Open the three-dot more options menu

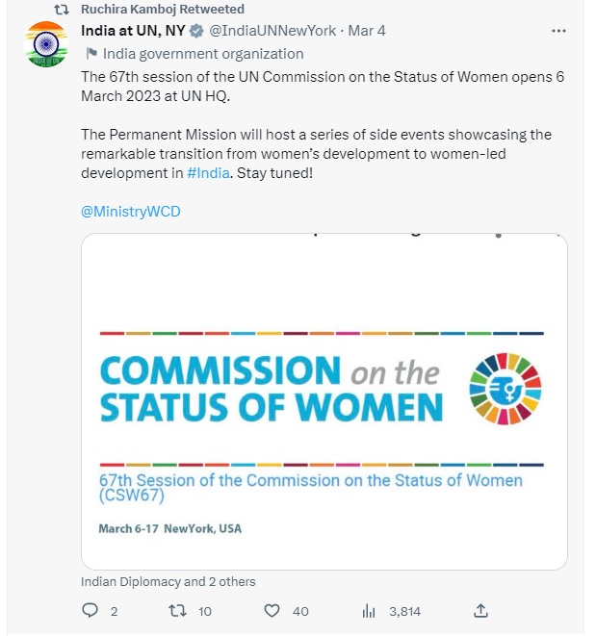[557, 31]
